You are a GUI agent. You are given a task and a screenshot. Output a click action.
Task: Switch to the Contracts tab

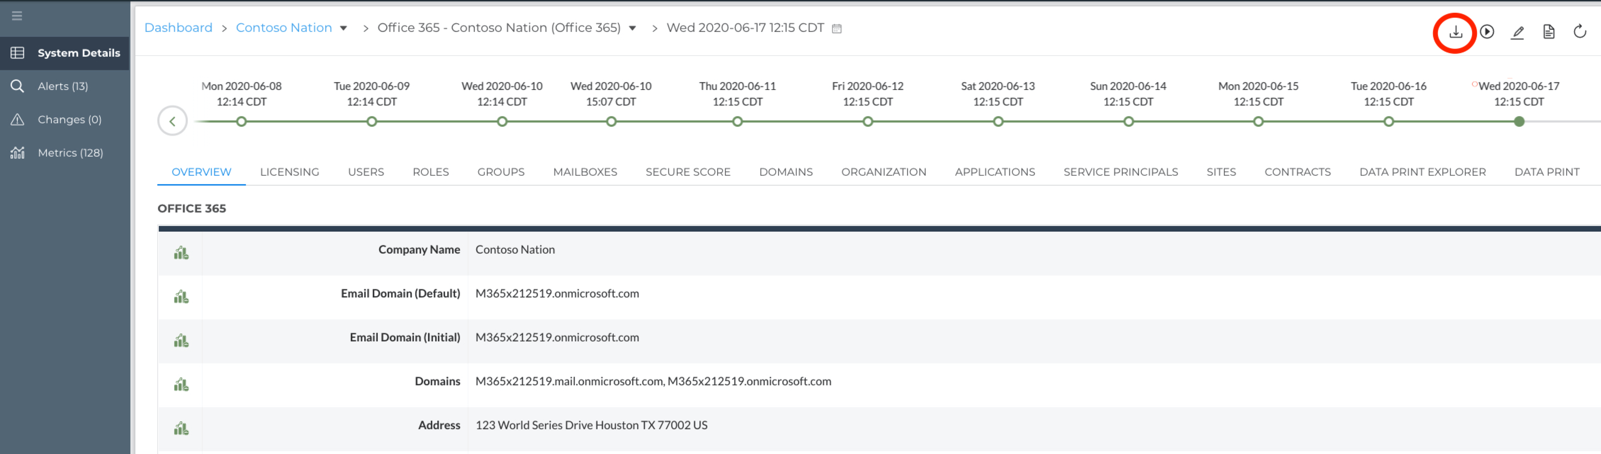(x=1298, y=172)
